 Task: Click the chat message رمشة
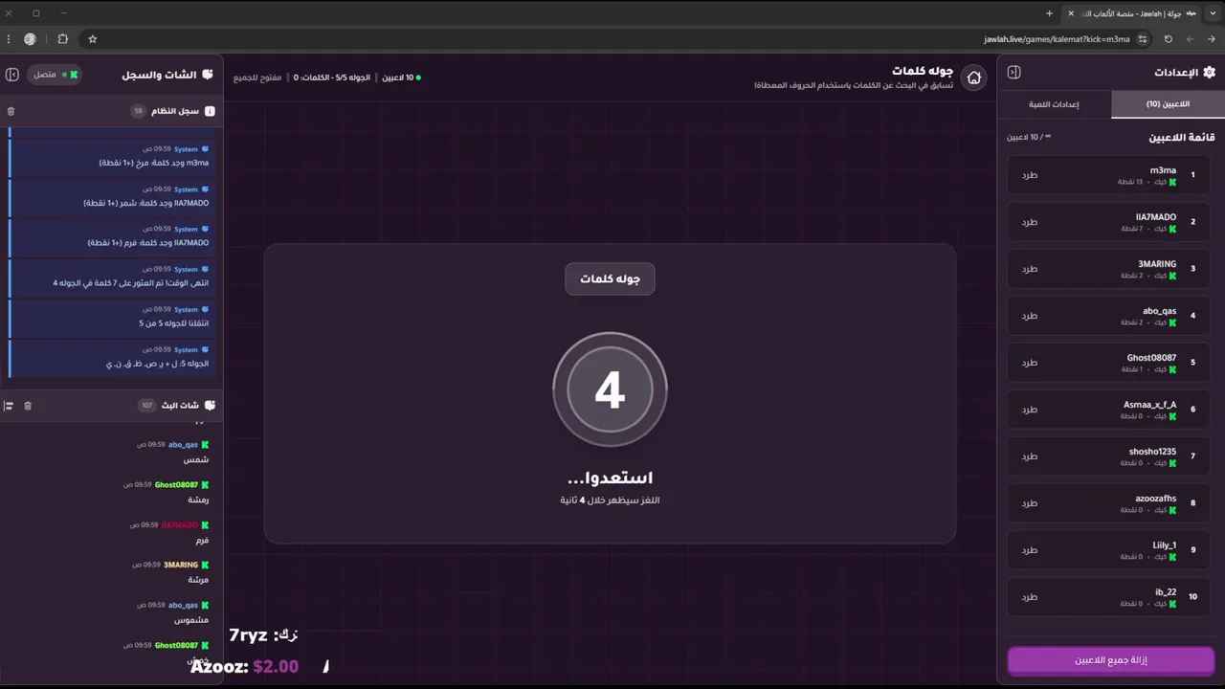198,500
